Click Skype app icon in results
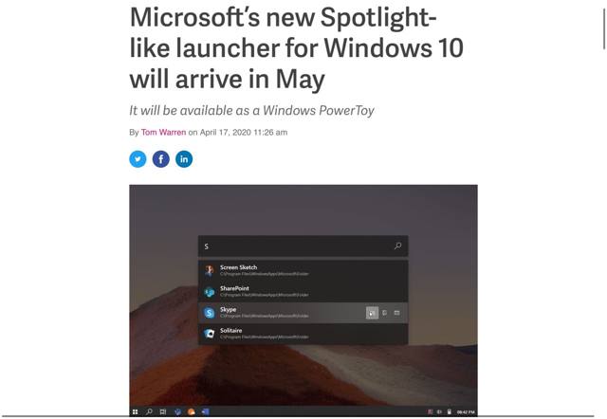Screen dimensions: 607x419 tap(210, 313)
